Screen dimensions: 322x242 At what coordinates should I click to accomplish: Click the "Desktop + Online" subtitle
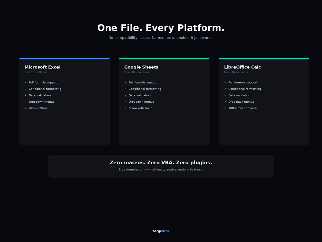point(36,72)
